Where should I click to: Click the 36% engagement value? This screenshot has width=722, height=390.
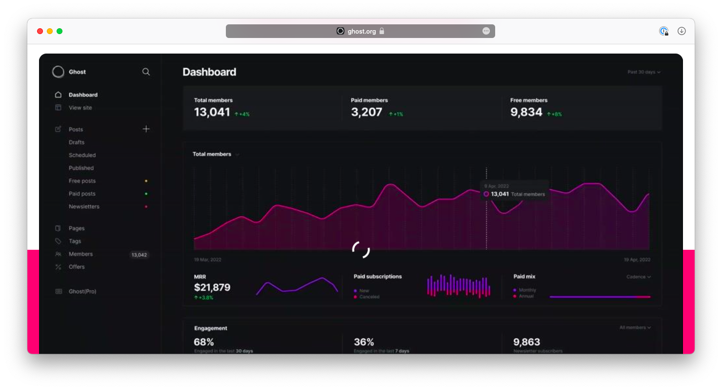click(x=364, y=342)
